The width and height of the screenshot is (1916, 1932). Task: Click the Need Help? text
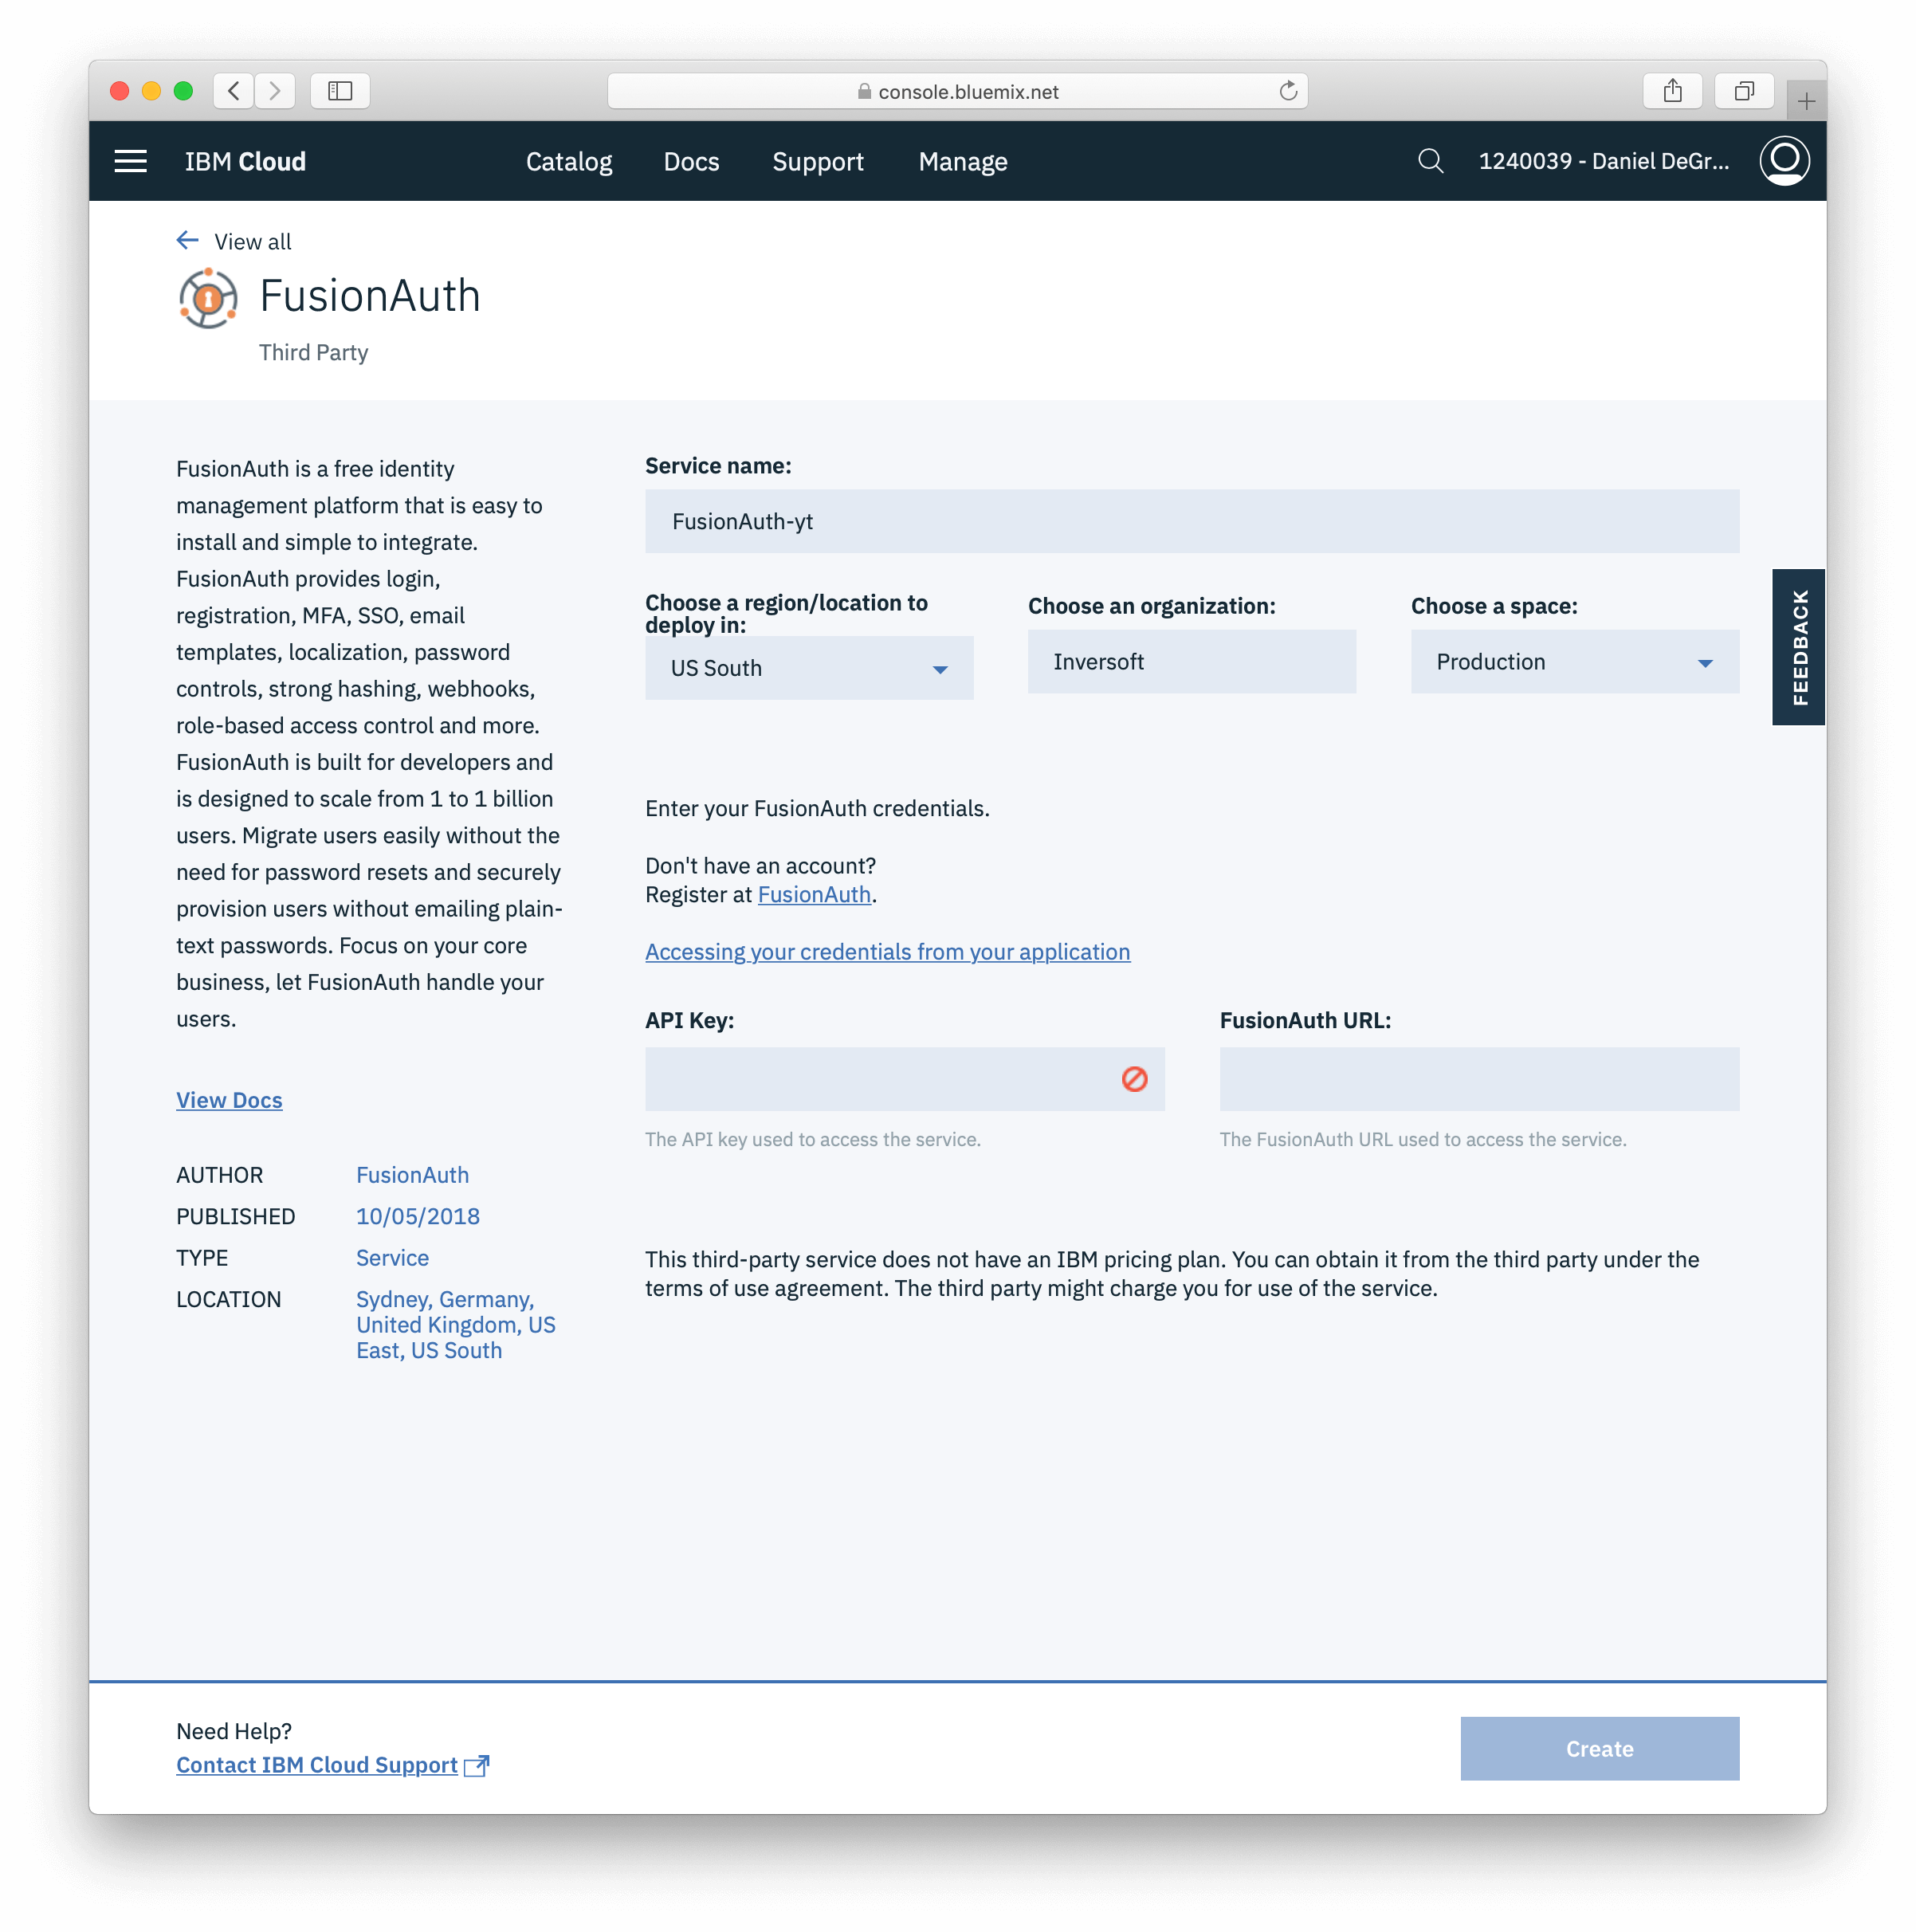234,1731
